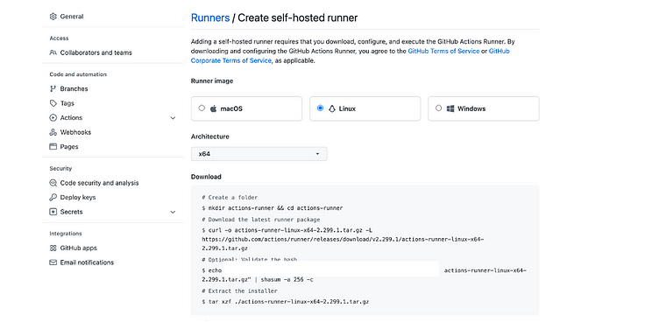
Task: Click the Pages browser icon
Action: click(x=53, y=147)
